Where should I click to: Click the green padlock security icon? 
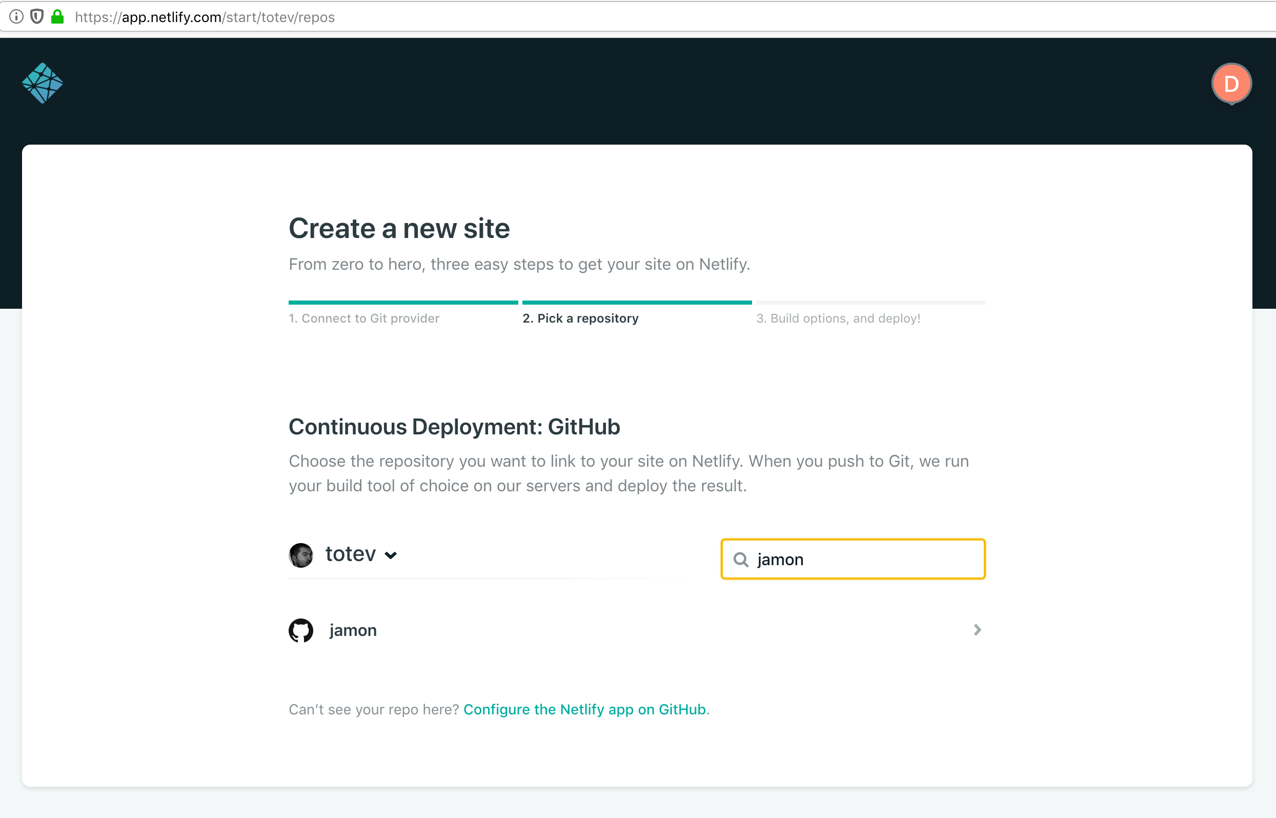click(57, 17)
